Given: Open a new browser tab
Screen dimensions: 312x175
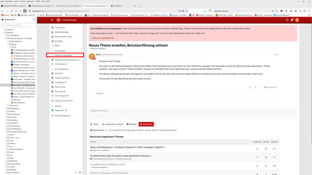Looking at the screenshot, I should pyautogui.click(x=139, y=6).
